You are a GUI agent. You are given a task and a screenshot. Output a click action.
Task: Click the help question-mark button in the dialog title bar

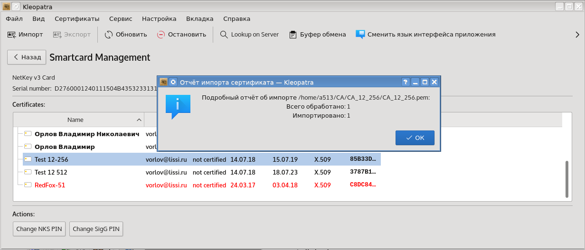[x=406, y=82]
